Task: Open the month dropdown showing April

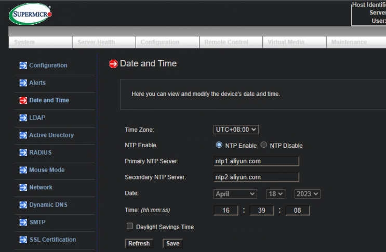Action: [x=235, y=194]
